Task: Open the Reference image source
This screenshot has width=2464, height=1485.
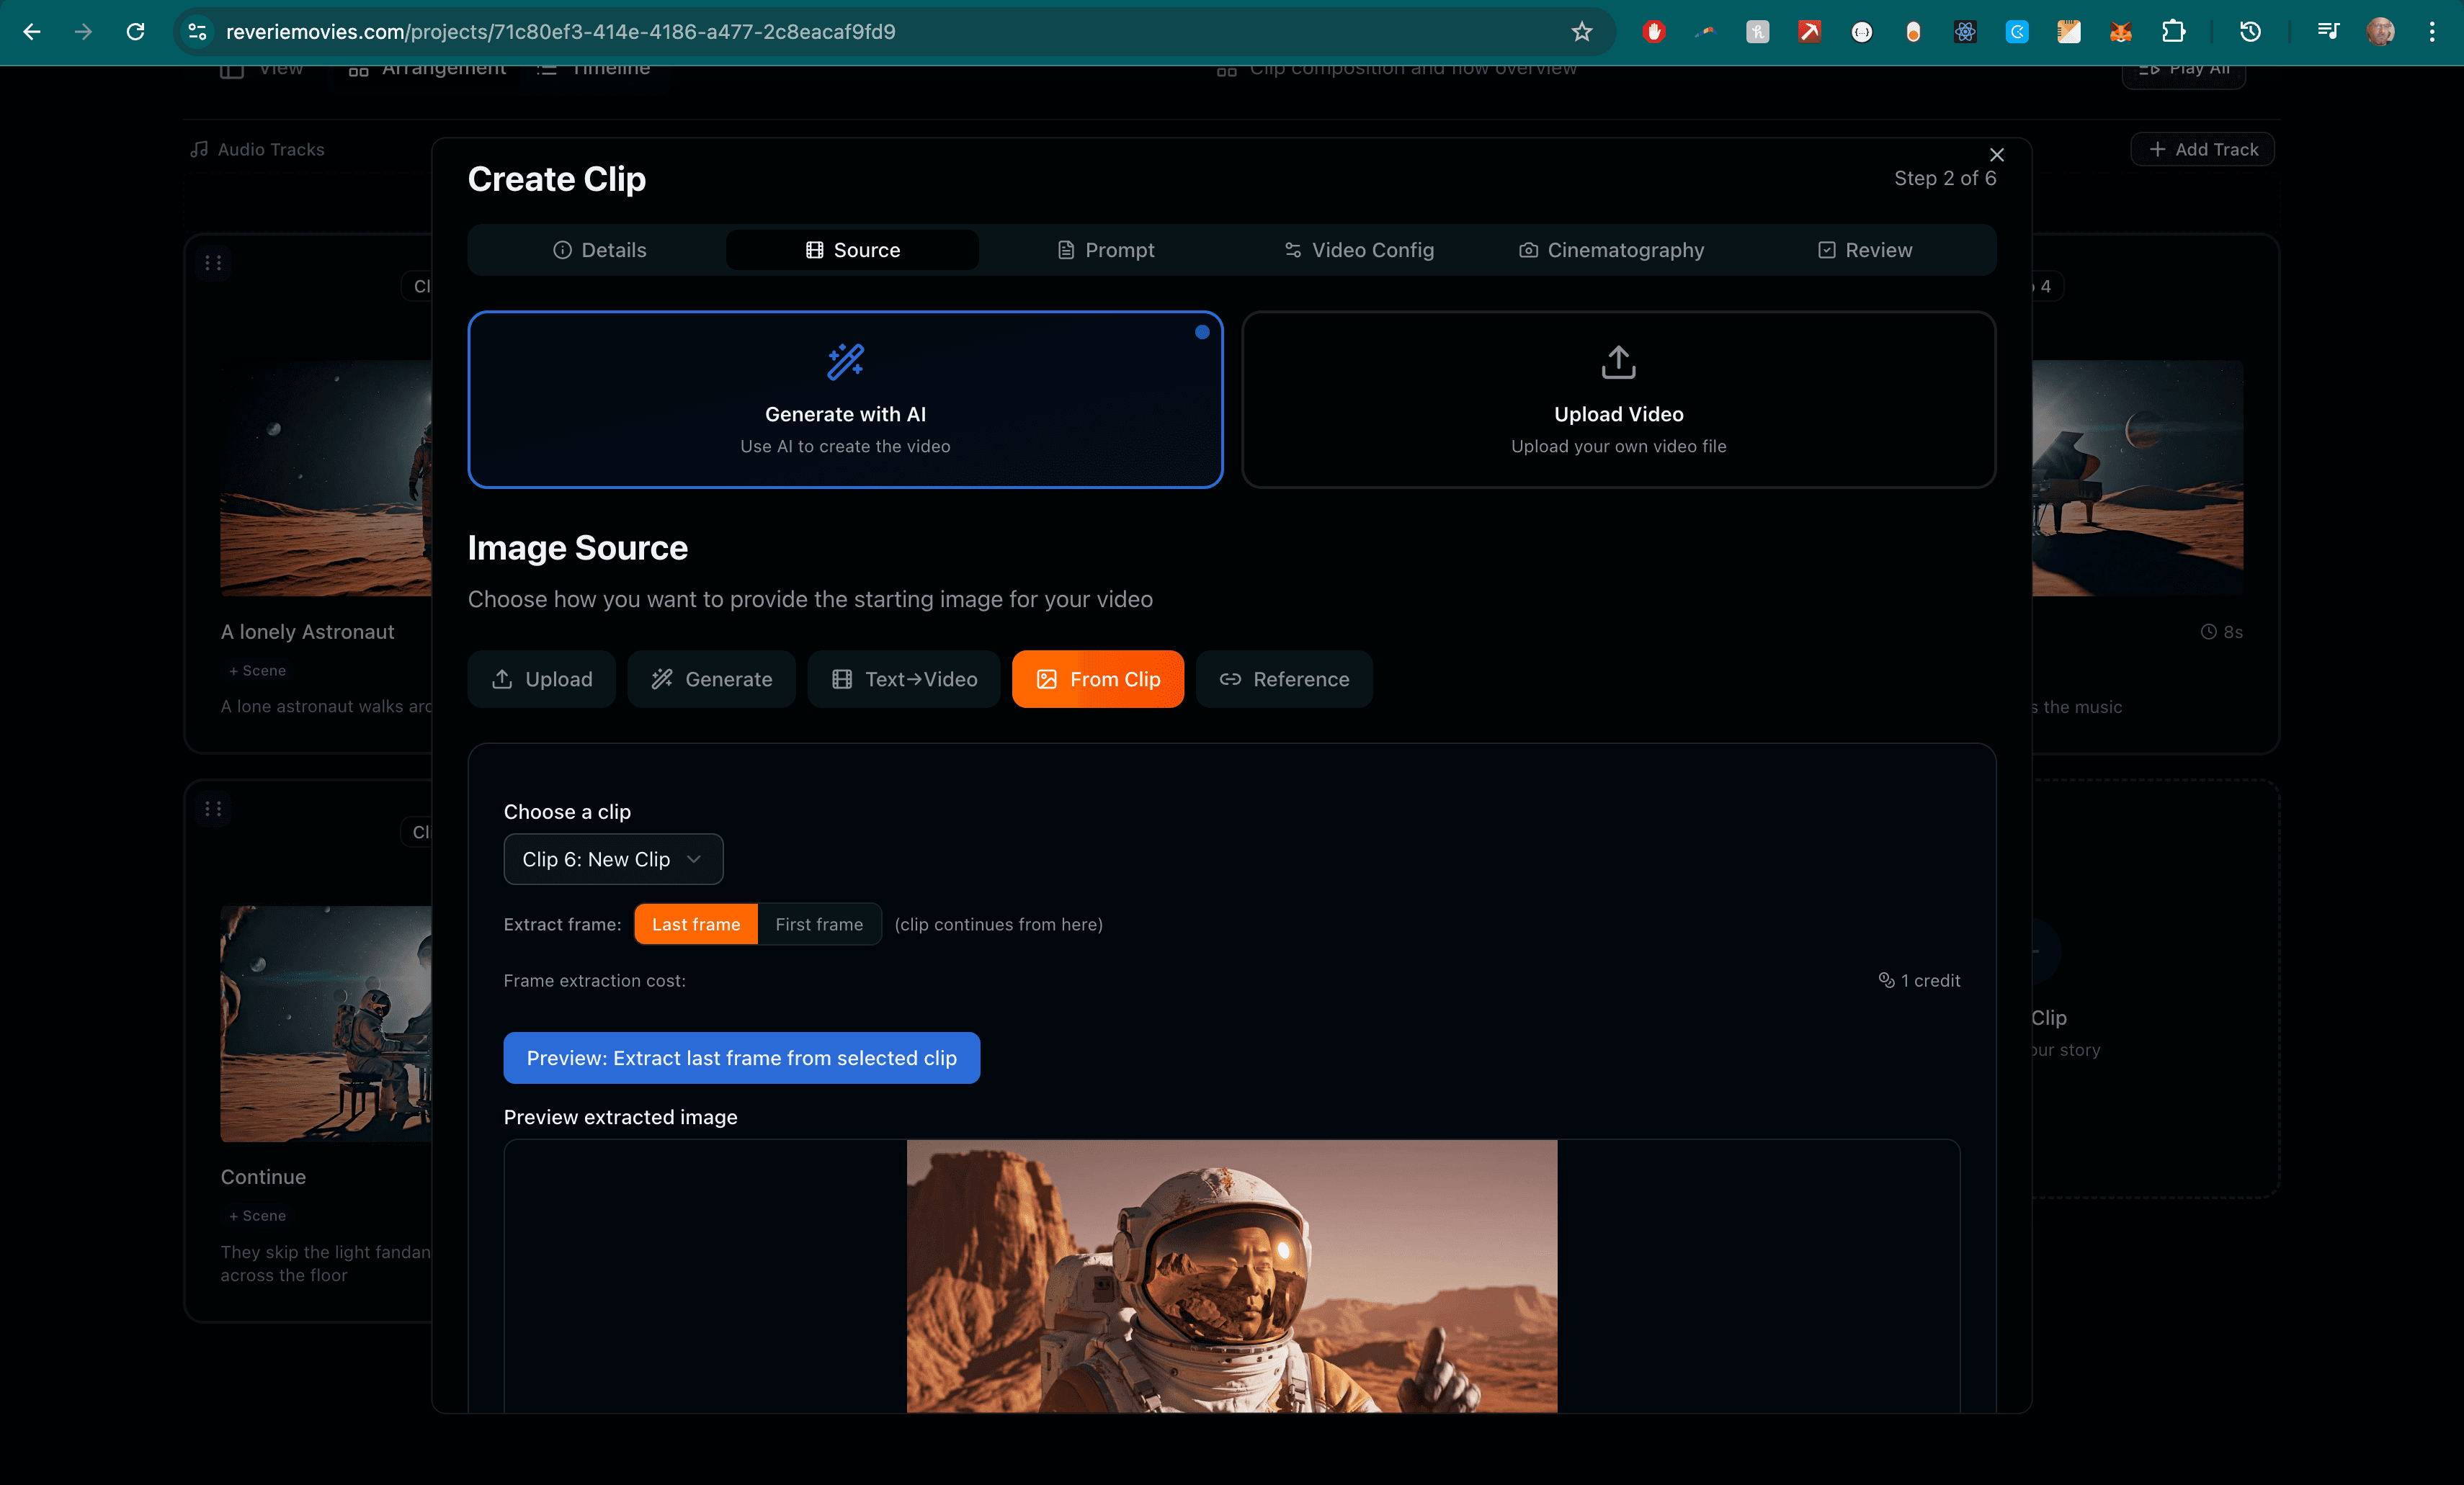Action: [x=1284, y=678]
